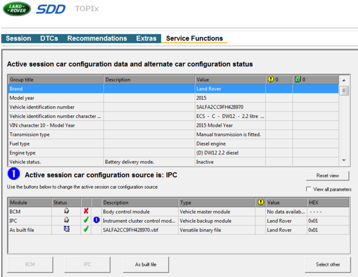The image size is (358, 277).
Task: Open the TOPIx link
Action: tap(87, 9)
